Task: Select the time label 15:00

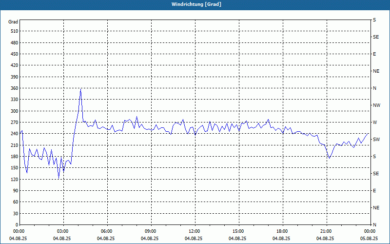Action: click(238, 231)
